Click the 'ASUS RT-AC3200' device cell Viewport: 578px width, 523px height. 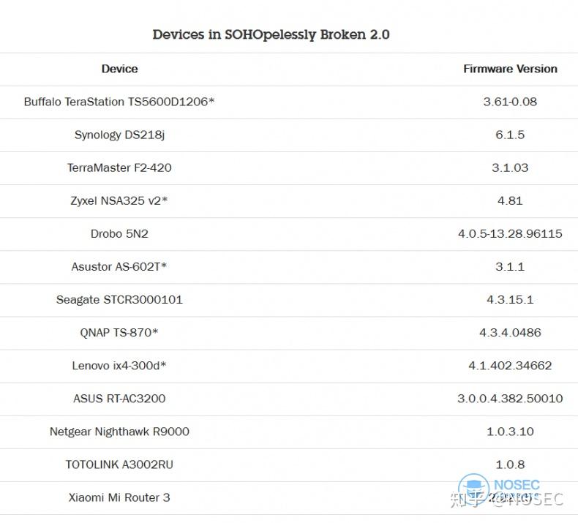point(119,399)
